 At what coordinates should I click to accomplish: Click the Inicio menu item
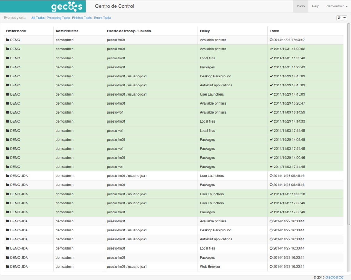tap(300, 6)
